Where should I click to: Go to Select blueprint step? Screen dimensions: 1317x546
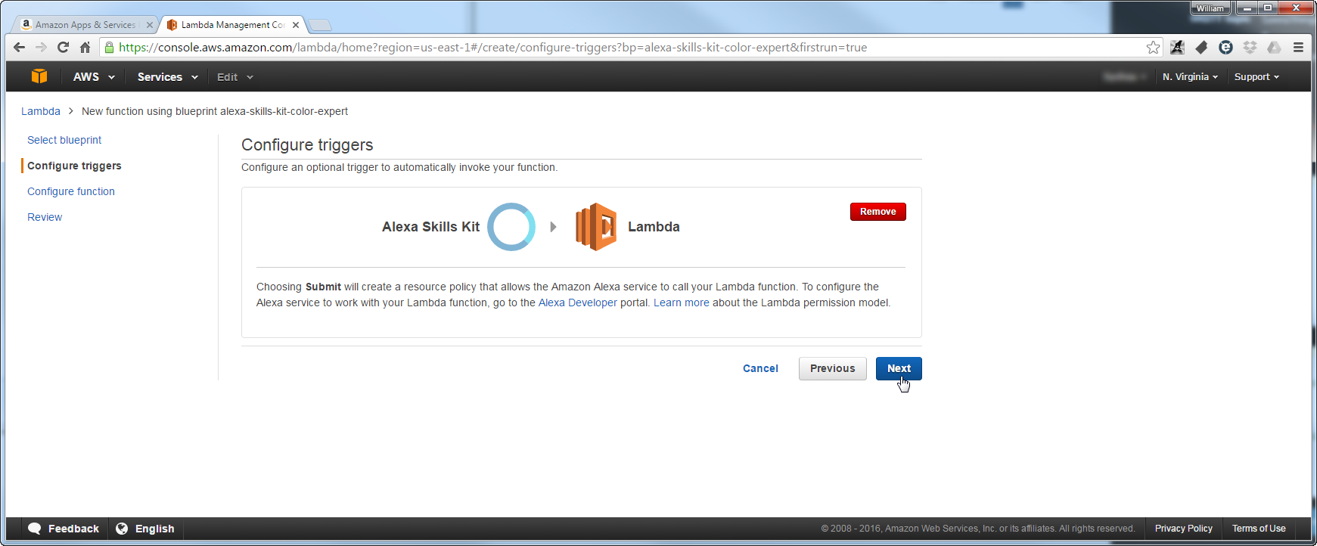[64, 140]
